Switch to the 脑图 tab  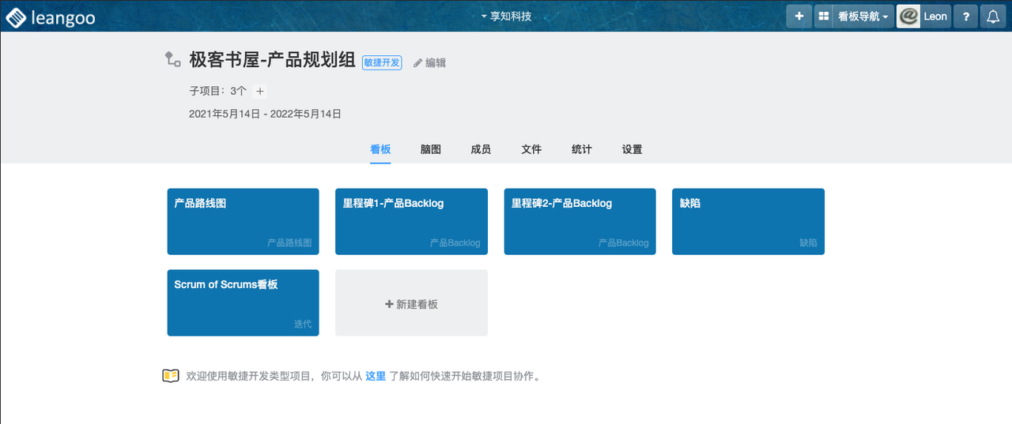[431, 149]
